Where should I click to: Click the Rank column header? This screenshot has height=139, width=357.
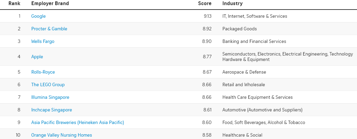click(15, 3)
